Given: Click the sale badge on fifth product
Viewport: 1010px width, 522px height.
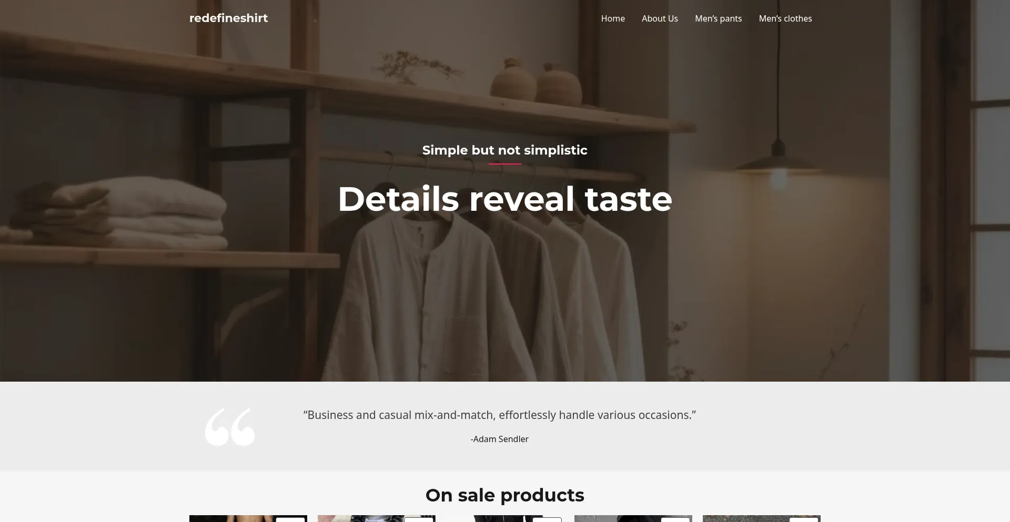Looking at the screenshot, I should tap(804, 520).
